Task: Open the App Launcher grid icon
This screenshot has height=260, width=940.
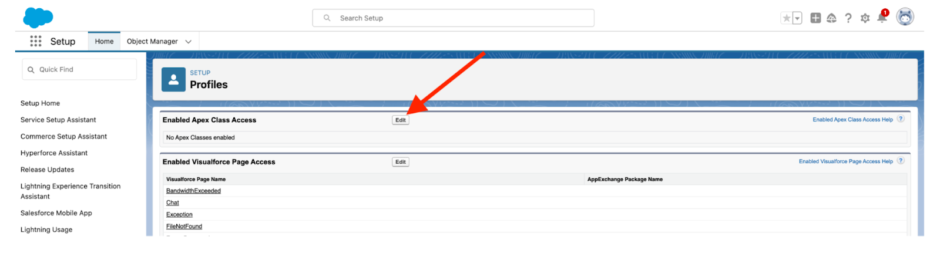Action: pos(36,41)
